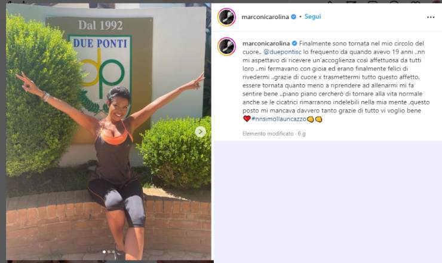Open the profile avatar in post header

(x=226, y=17)
